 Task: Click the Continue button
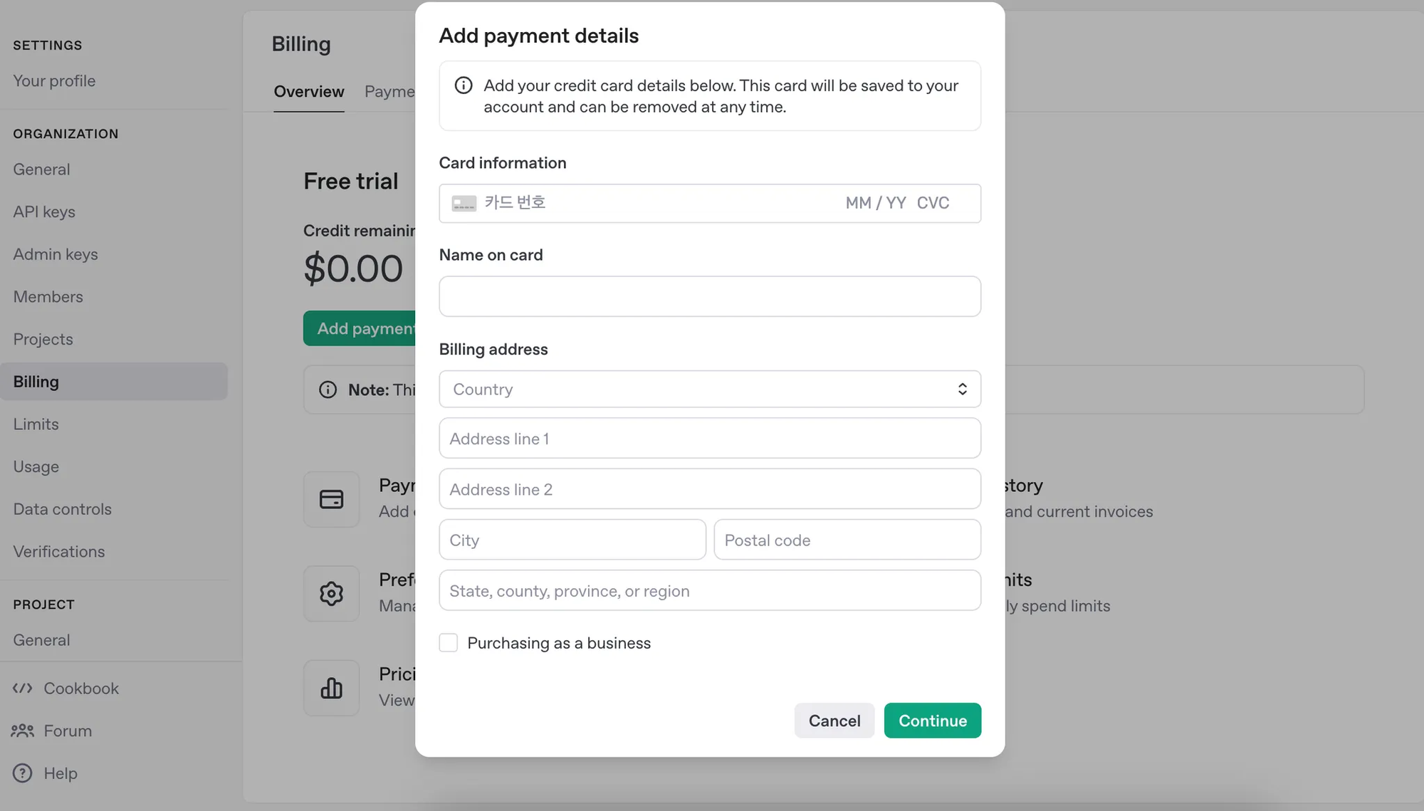coord(933,721)
